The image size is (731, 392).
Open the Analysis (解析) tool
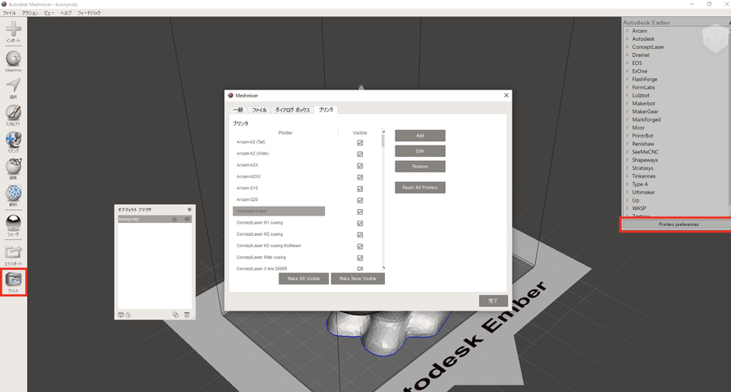[x=13, y=194]
